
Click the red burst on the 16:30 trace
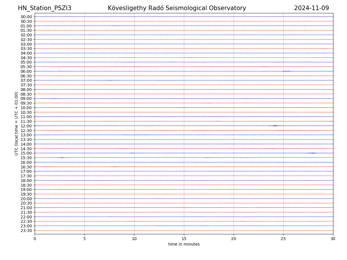click(114, 167)
